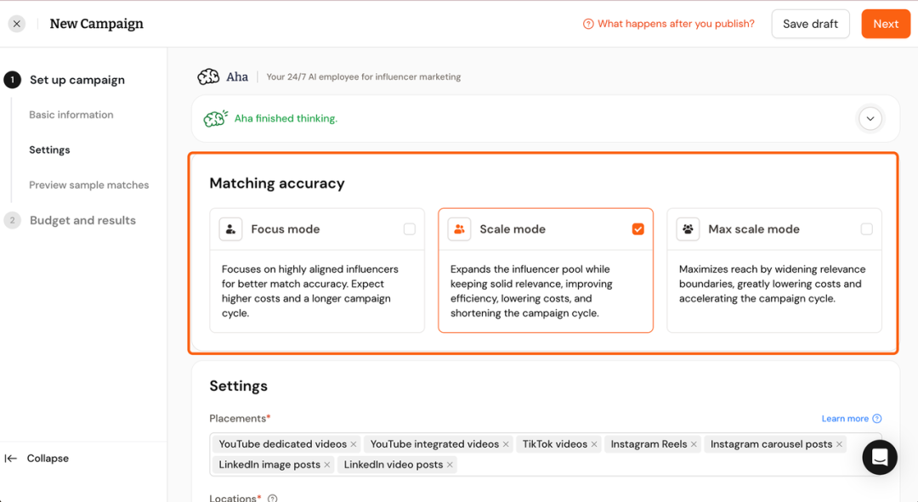This screenshot has height=502, width=918.
Task: Click the Scale mode people icon
Action: coord(459,229)
